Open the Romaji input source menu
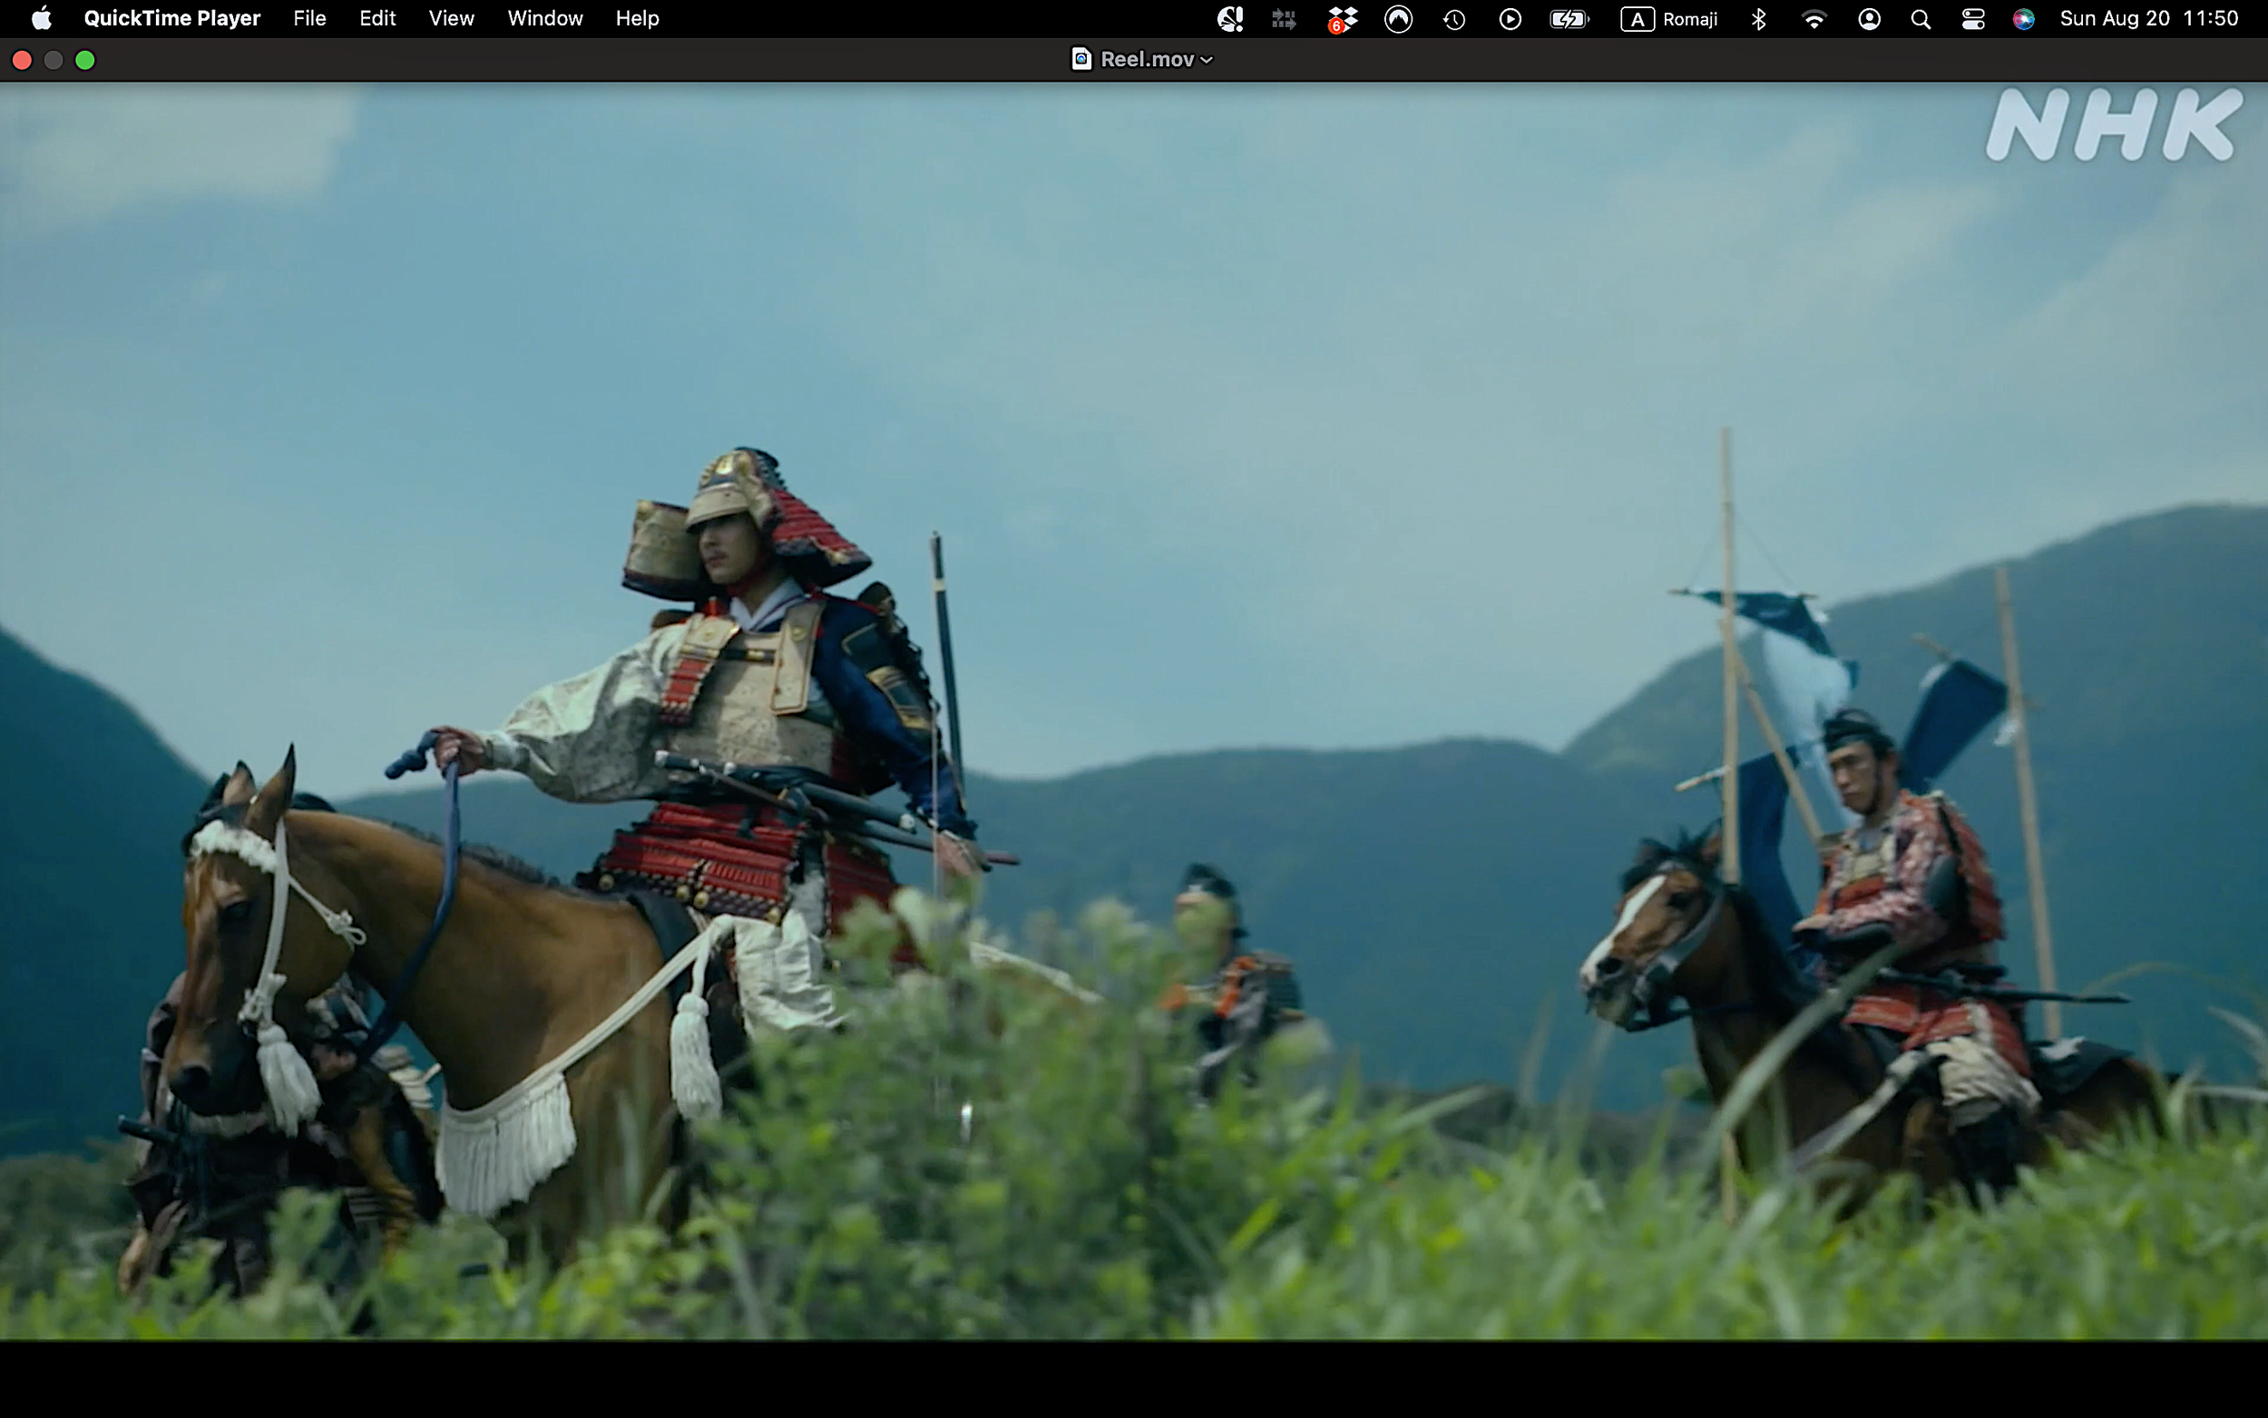 [1669, 19]
